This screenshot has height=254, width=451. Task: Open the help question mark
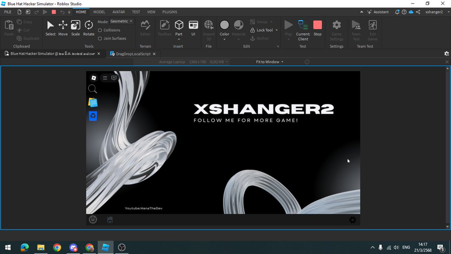(x=404, y=12)
